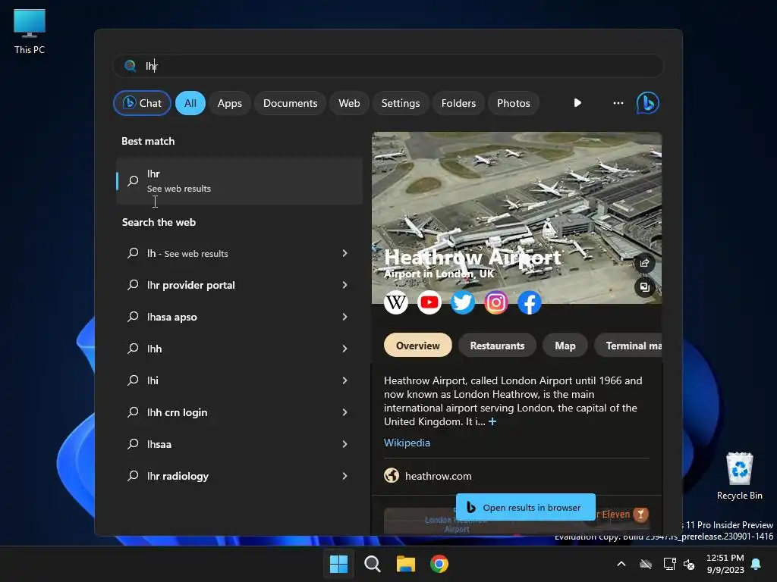
Task: Click the Windows Start button
Action: (339, 564)
